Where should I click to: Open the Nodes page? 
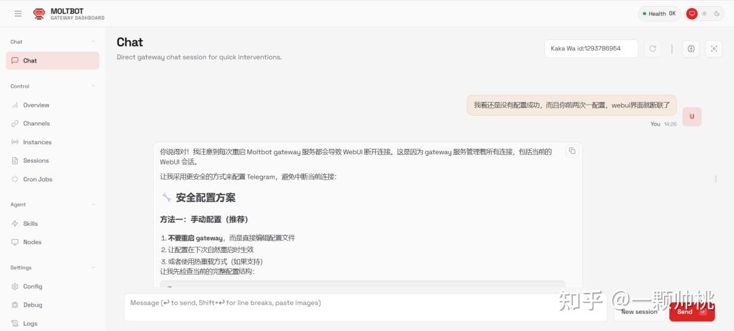point(52,242)
